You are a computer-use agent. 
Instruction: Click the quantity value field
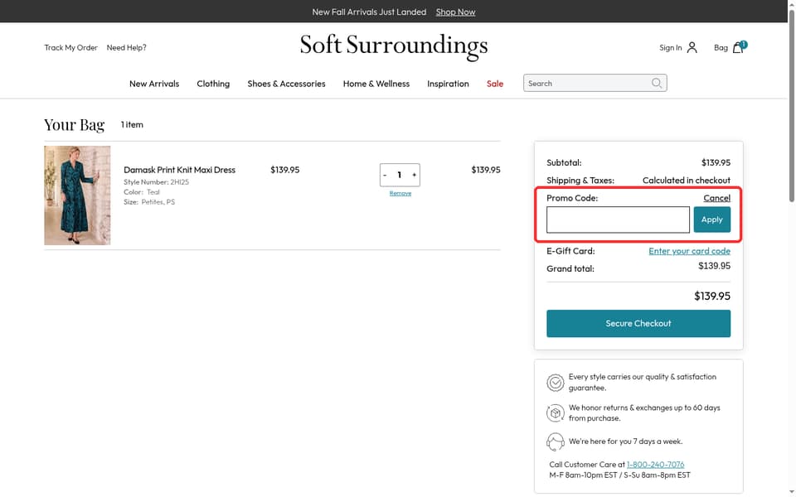400,175
